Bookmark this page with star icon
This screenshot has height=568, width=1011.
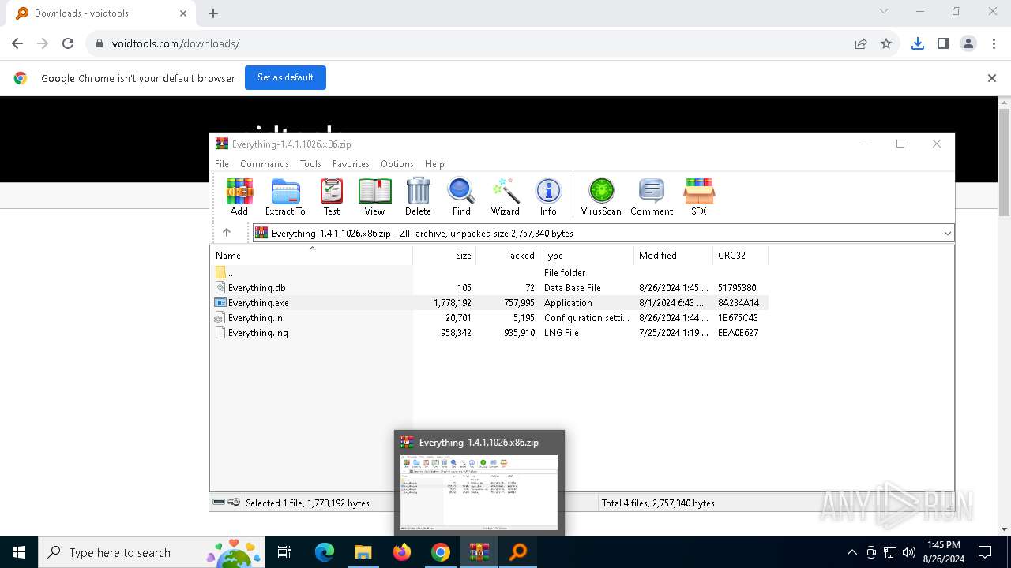(x=886, y=43)
